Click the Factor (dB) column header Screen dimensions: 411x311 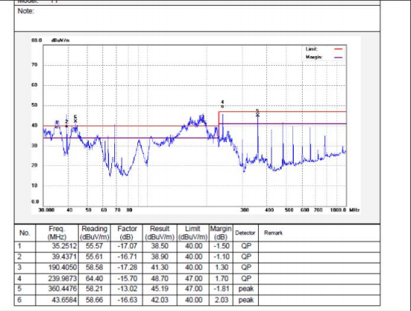pyautogui.click(x=127, y=233)
